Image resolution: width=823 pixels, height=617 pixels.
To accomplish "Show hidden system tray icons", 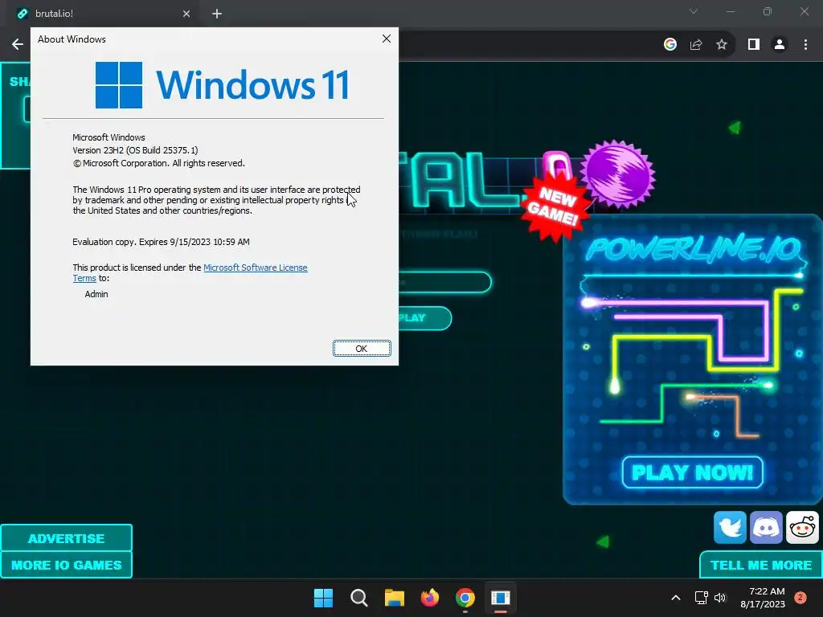I will click(x=676, y=598).
